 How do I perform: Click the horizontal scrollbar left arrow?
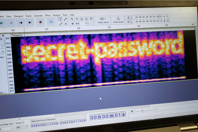pos(19,119)
